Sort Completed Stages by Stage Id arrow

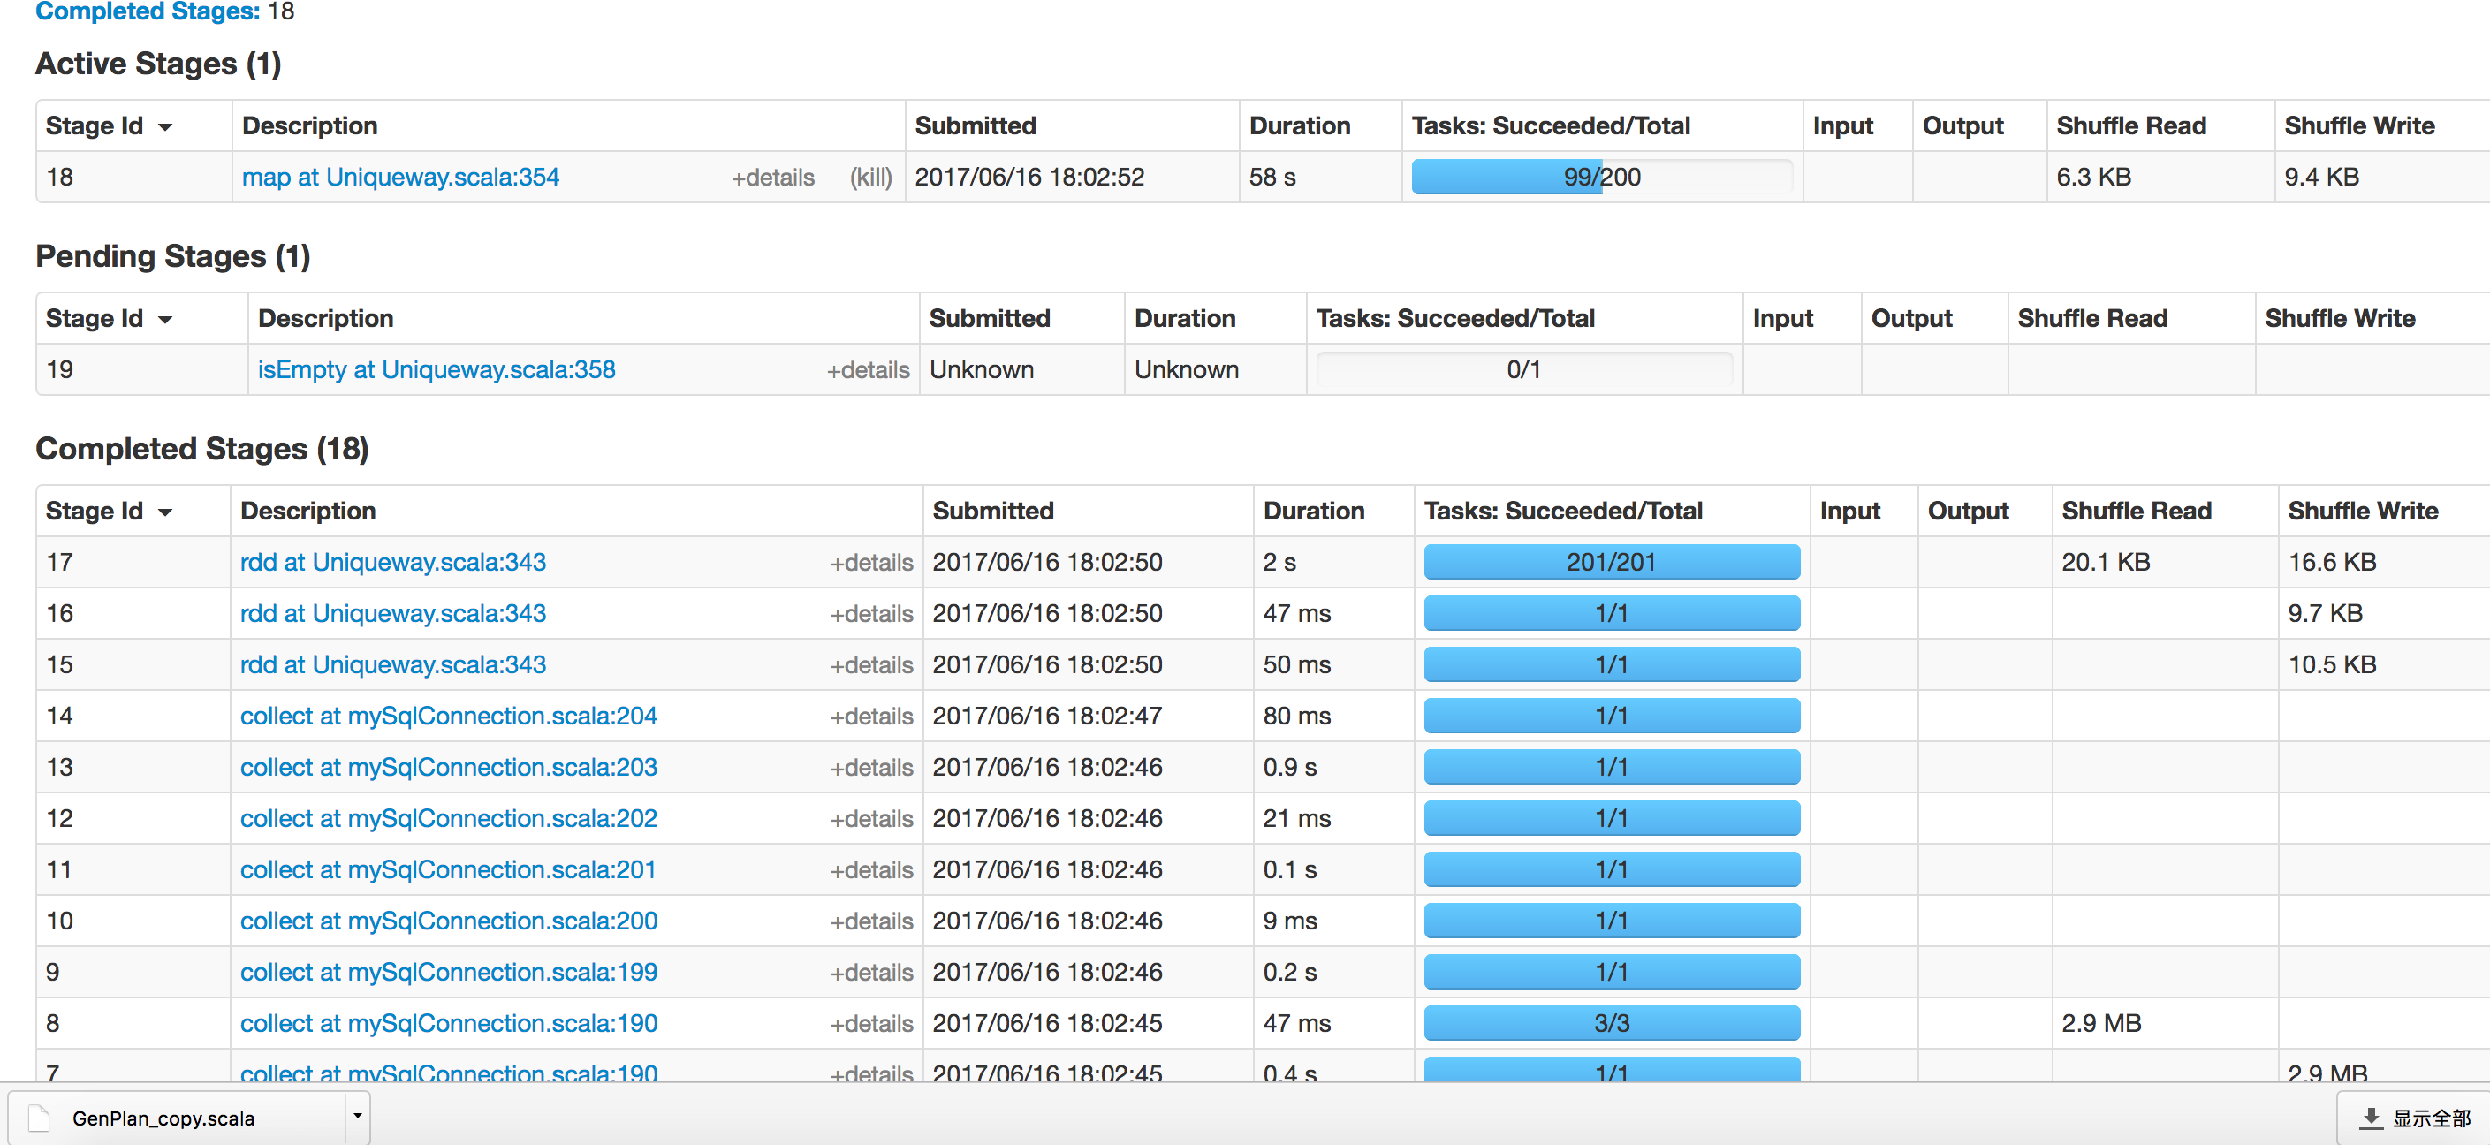(x=165, y=512)
